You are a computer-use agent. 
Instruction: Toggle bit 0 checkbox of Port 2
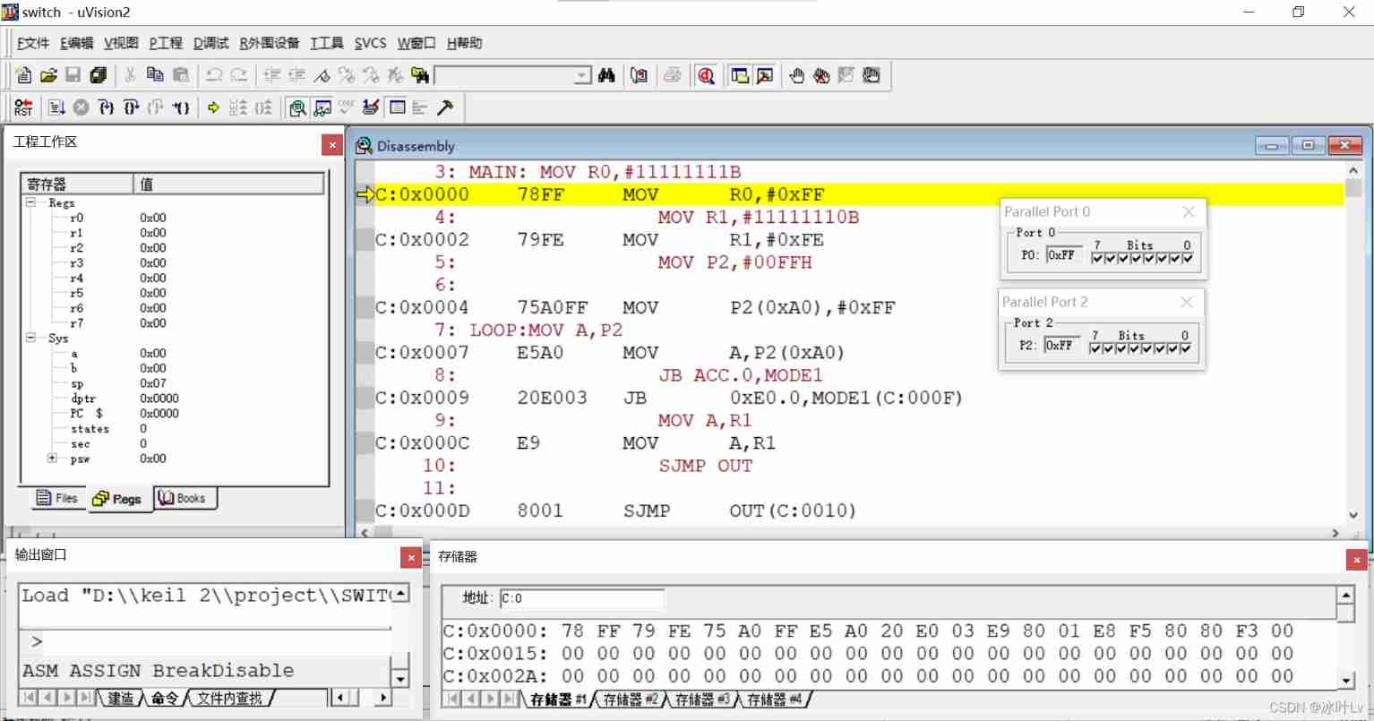[x=1186, y=348]
